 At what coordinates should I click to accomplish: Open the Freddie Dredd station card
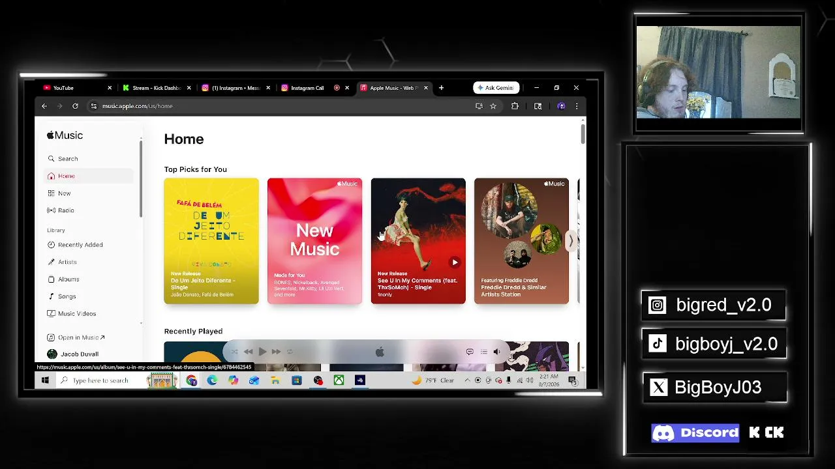pyautogui.click(x=521, y=241)
